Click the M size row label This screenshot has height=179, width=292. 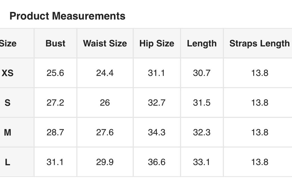click(x=7, y=132)
